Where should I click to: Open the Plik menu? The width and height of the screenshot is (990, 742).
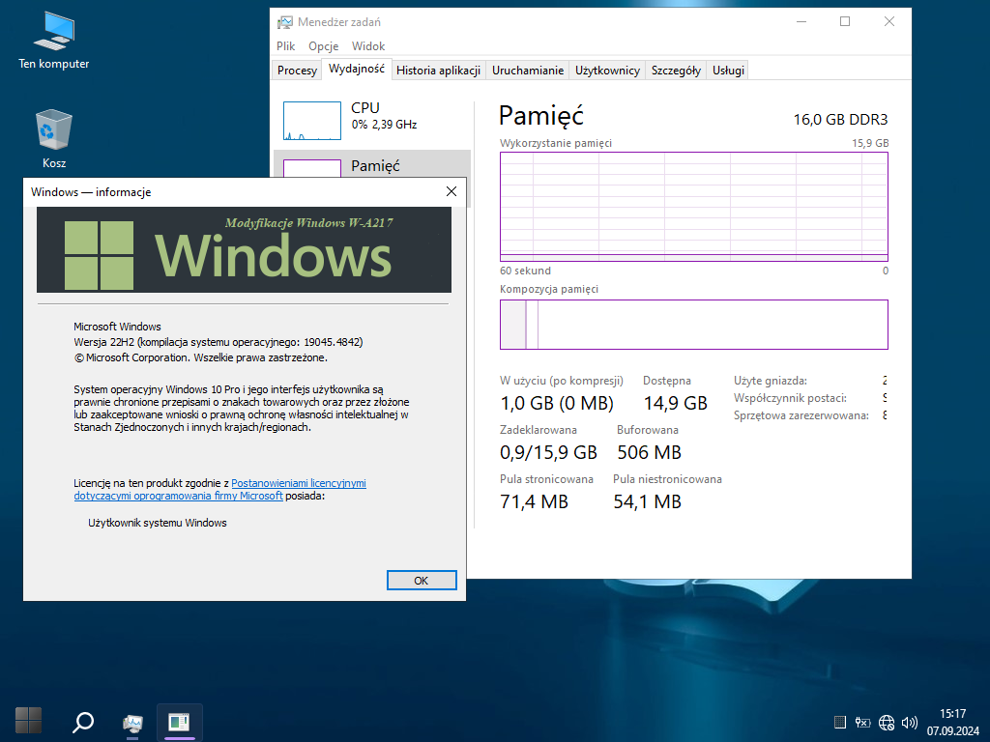285,46
